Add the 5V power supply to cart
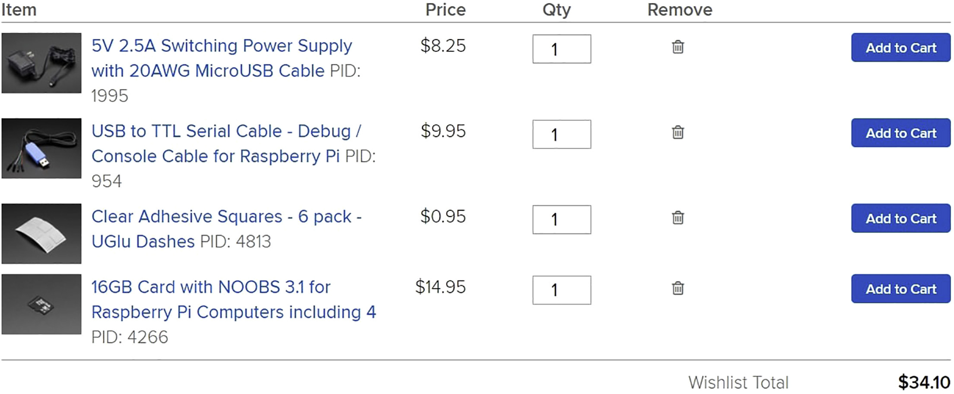Screen dimensions: 954x394 pos(901,48)
